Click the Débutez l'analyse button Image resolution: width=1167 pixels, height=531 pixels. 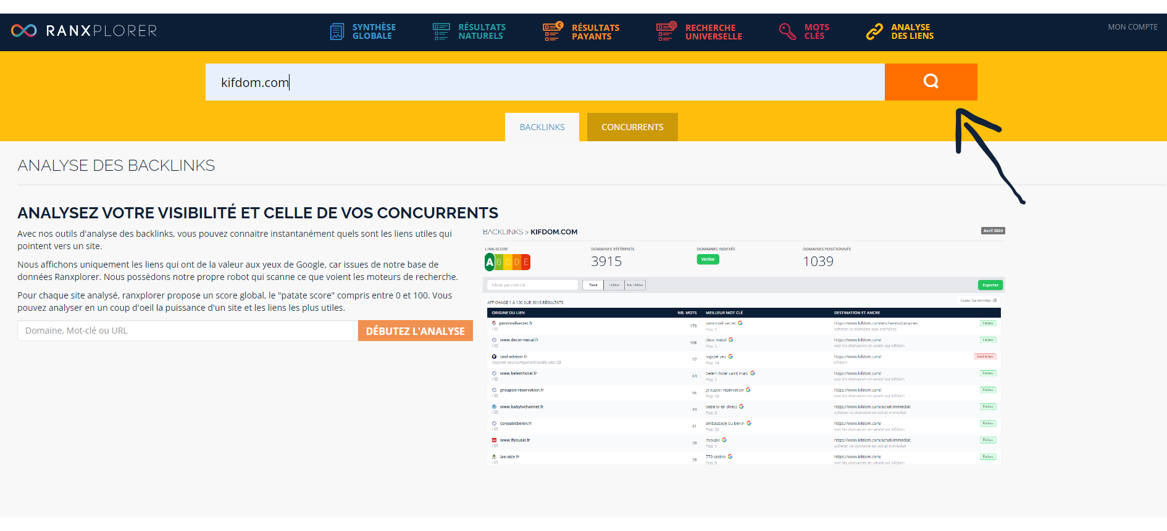(x=416, y=331)
